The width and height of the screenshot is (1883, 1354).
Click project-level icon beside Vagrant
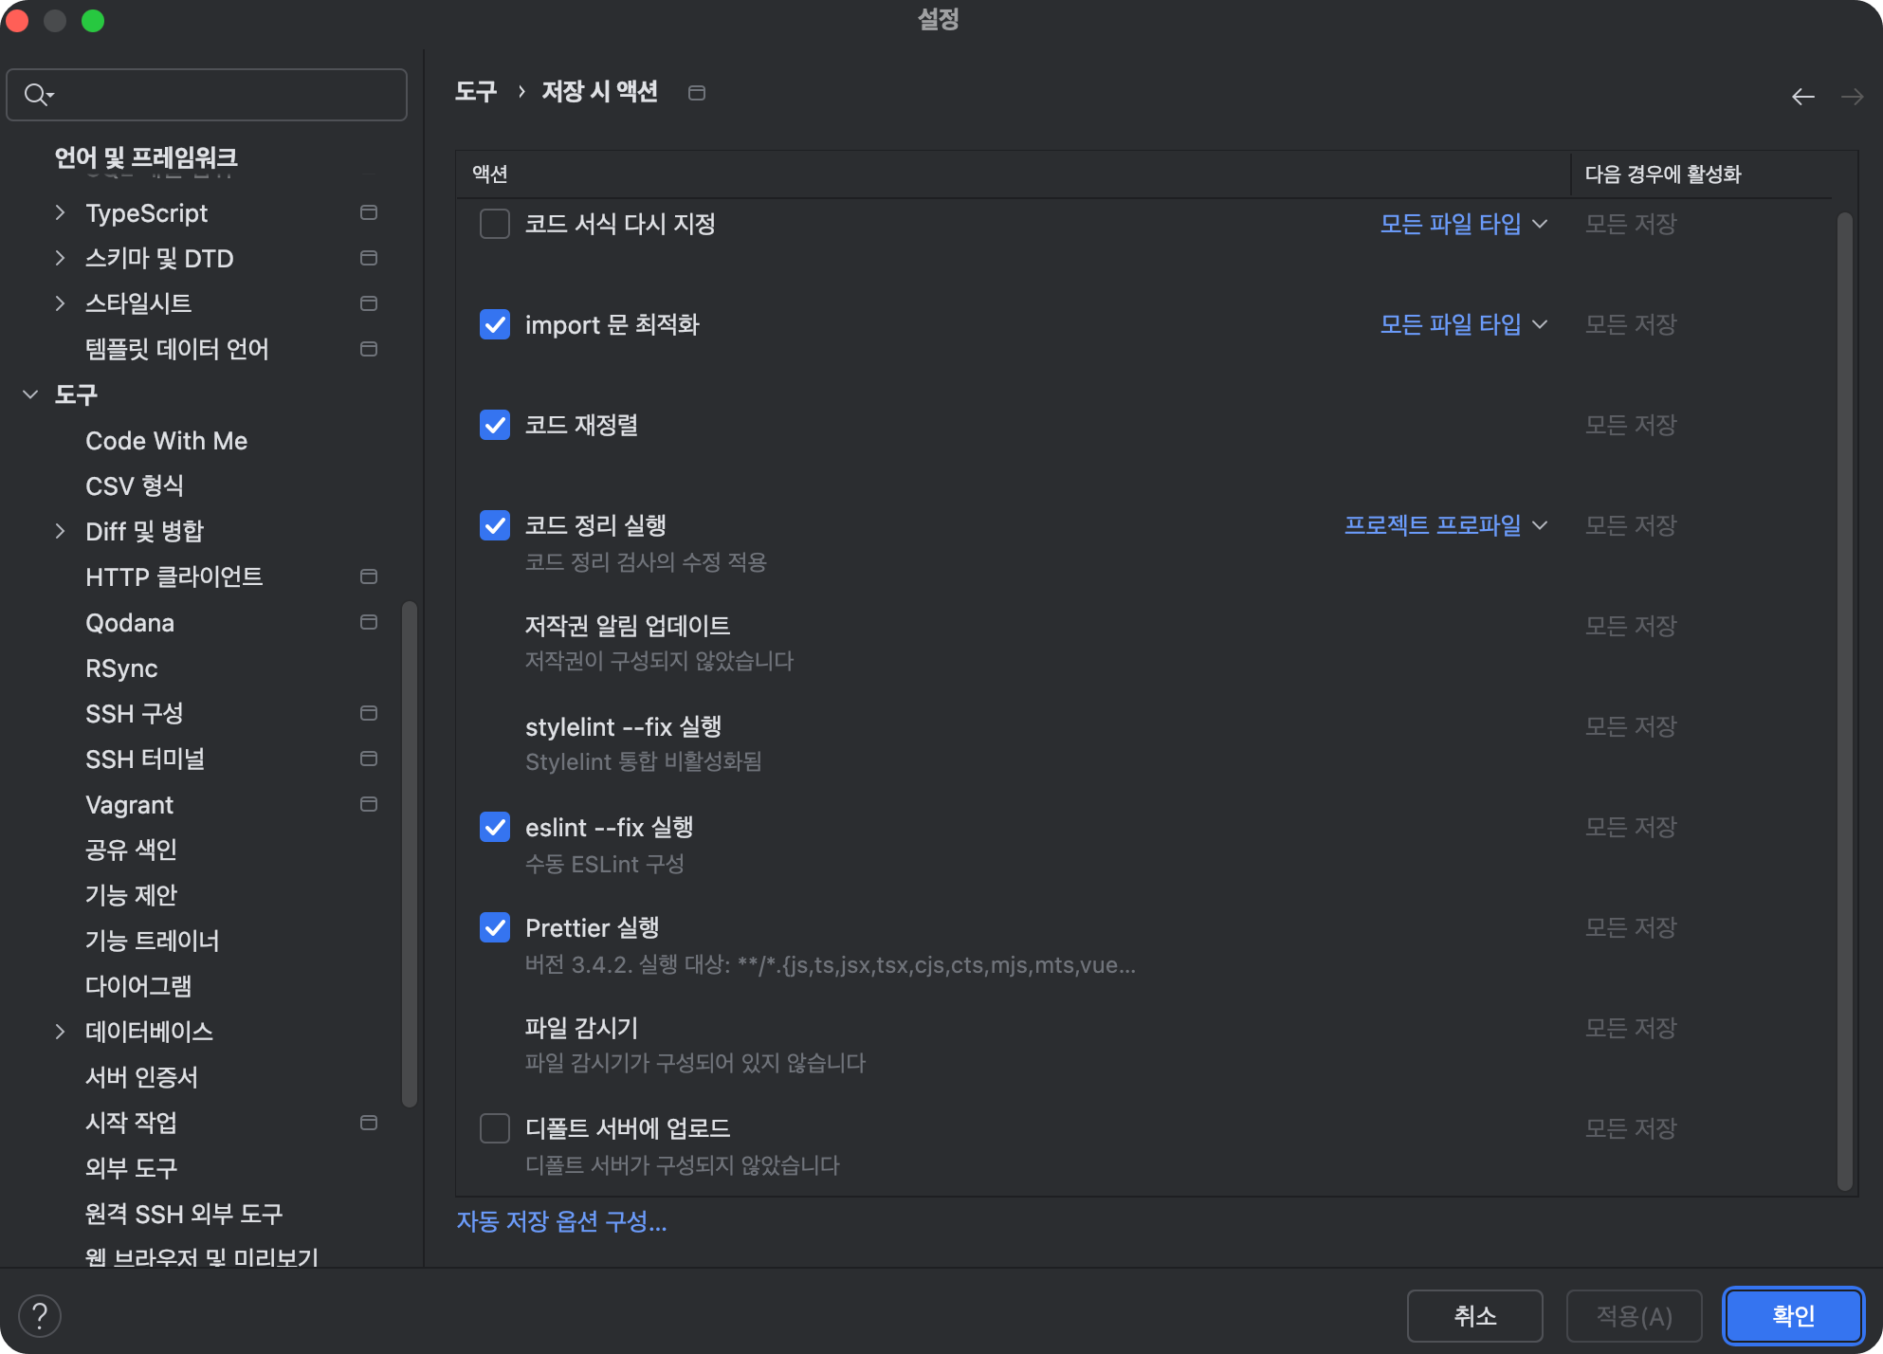369,804
